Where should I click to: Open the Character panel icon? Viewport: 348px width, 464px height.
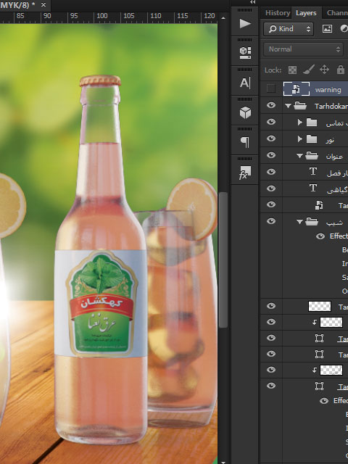click(245, 83)
